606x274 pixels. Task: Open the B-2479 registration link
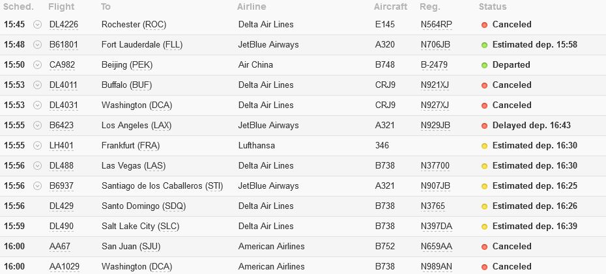tap(434, 65)
